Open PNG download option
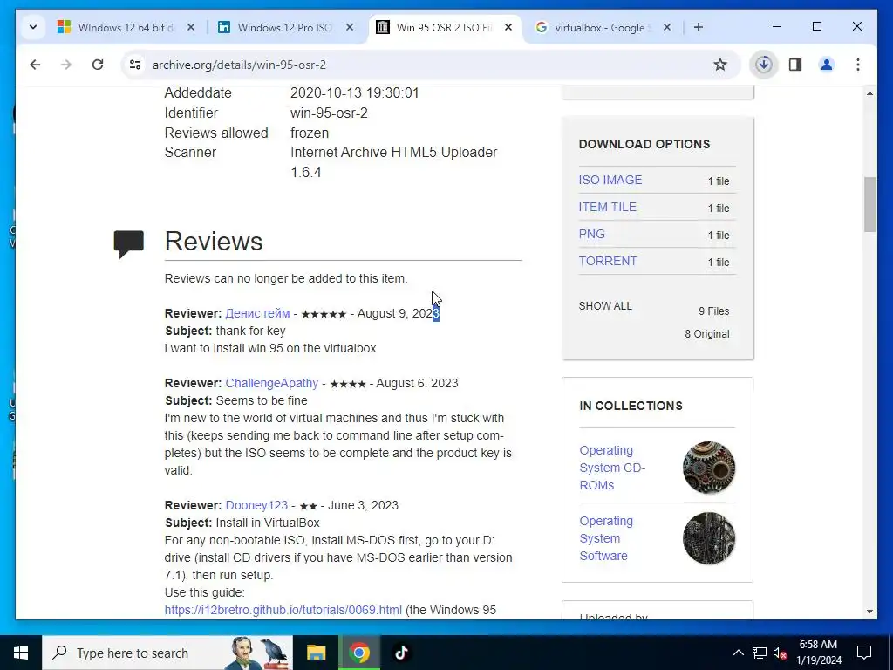The height and width of the screenshot is (670, 893). point(592,234)
